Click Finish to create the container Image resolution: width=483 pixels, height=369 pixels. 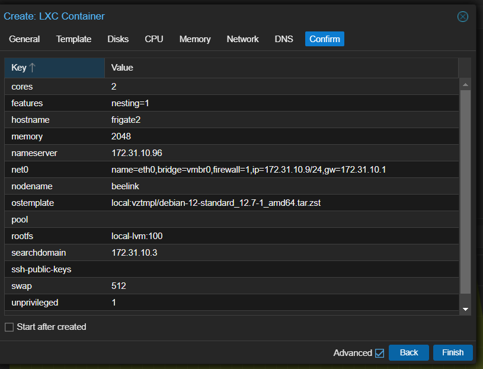pos(453,352)
